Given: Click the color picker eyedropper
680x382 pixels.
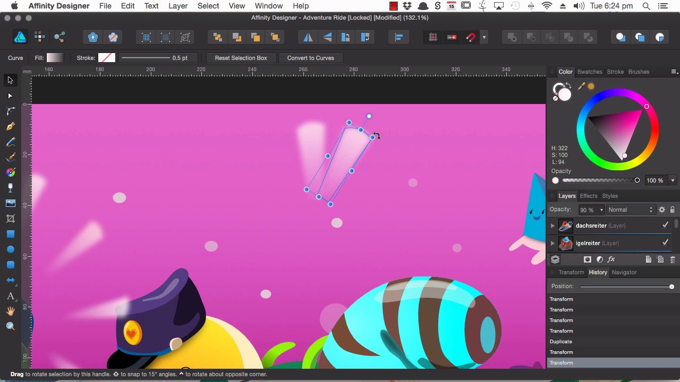Looking at the screenshot, I should 582,86.
